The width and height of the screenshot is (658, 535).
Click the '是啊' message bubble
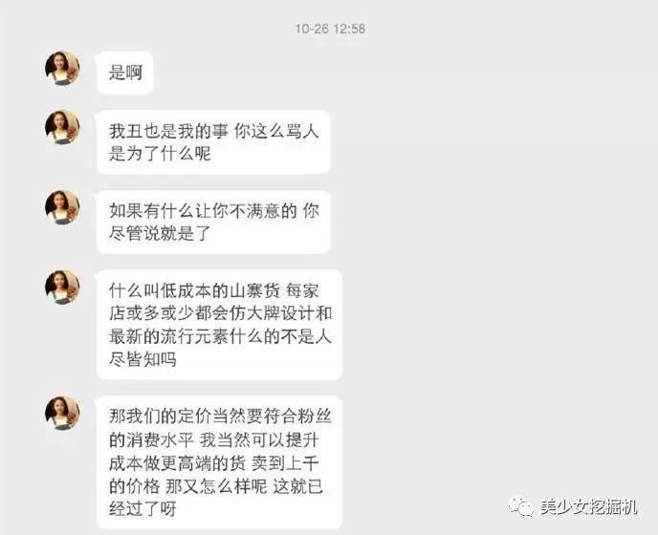[x=125, y=73]
